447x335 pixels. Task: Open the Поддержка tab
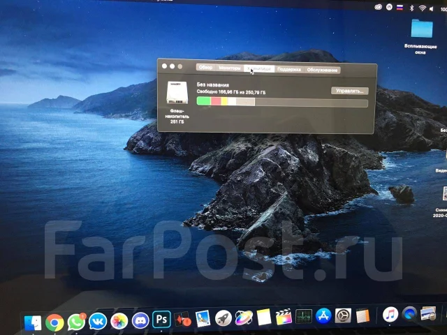coord(289,69)
